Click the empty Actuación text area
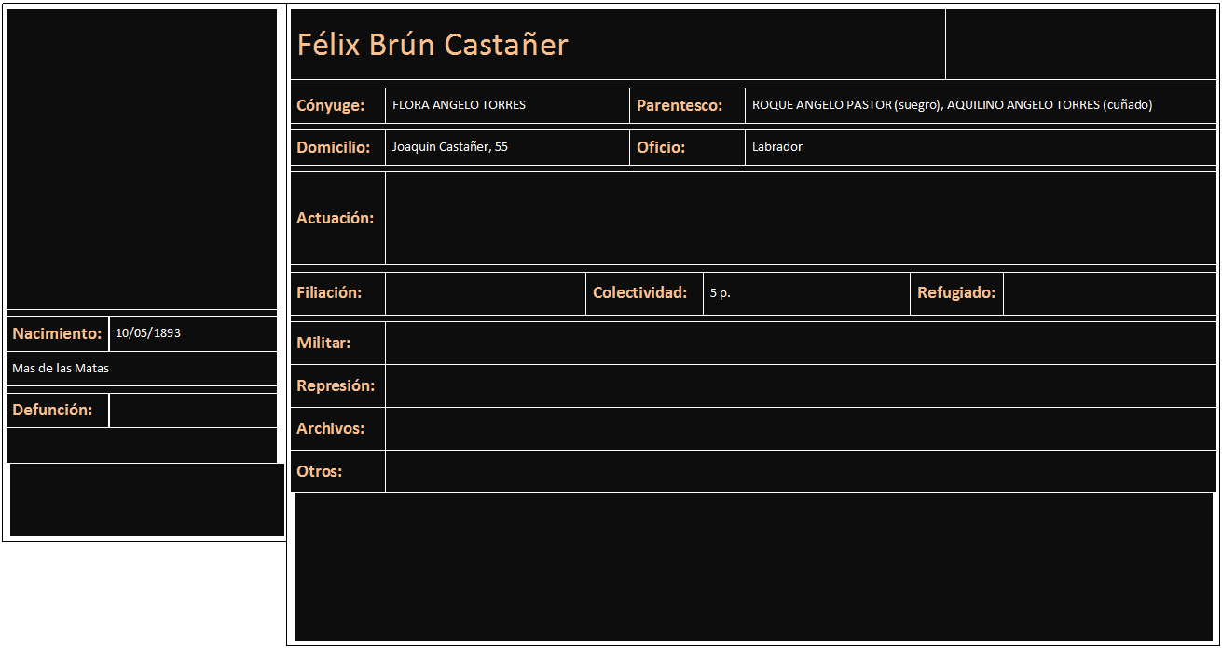Image resolution: width=1222 pixels, height=648 pixels. [x=801, y=218]
